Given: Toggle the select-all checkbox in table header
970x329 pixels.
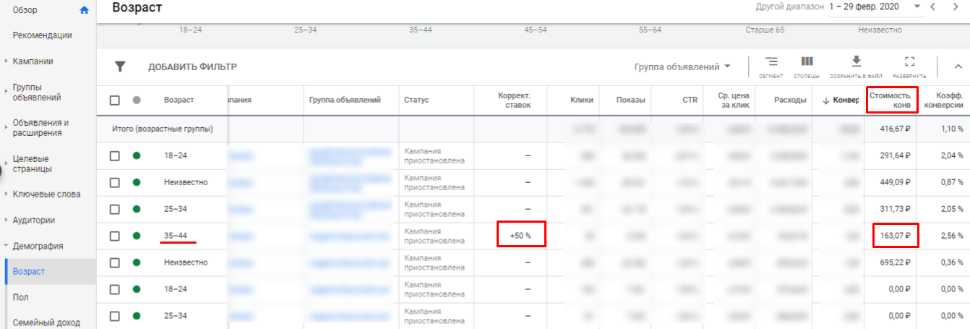Looking at the screenshot, I should (x=115, y=101).
